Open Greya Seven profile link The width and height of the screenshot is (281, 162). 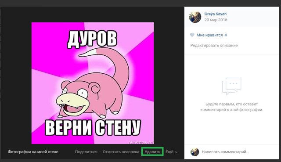(x=216, y=14)
